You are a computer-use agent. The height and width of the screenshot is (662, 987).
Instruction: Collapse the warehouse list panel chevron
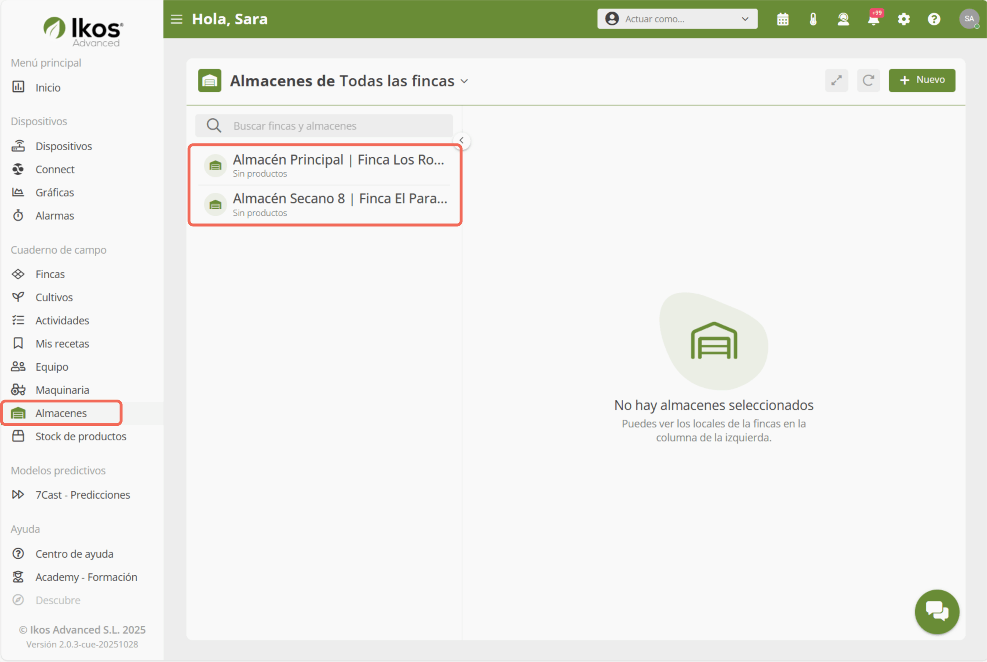tap(461, 141)
